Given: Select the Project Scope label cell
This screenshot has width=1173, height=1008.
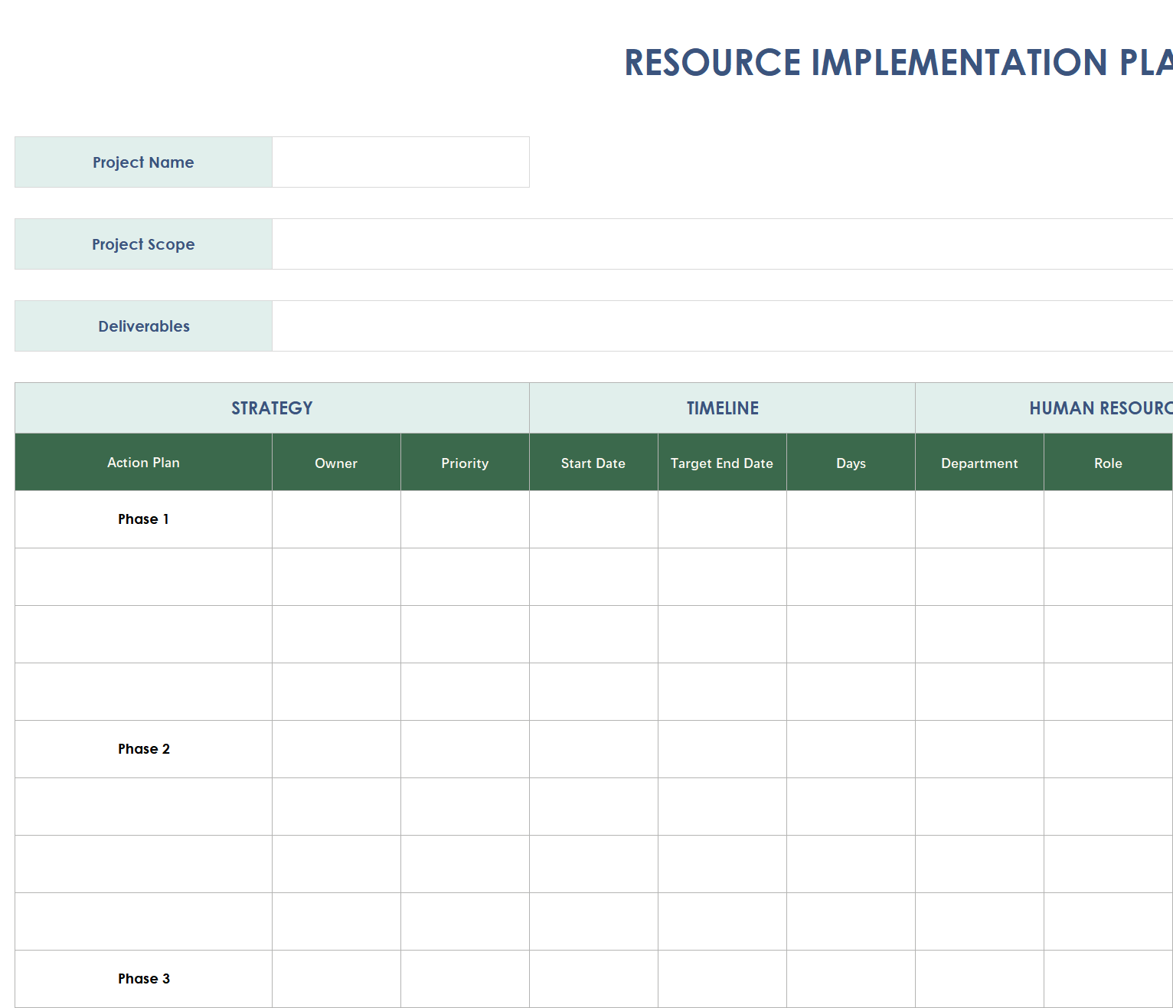Looking at the screenshot, I should 143,244.
